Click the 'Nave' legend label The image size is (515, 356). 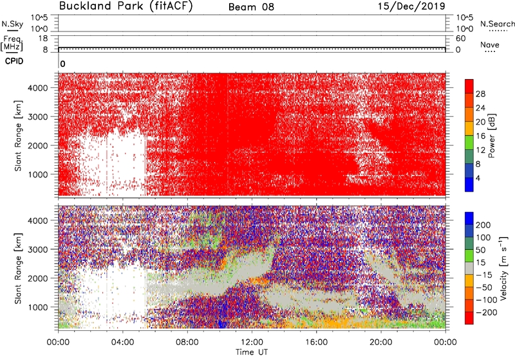tap(490, 44)
